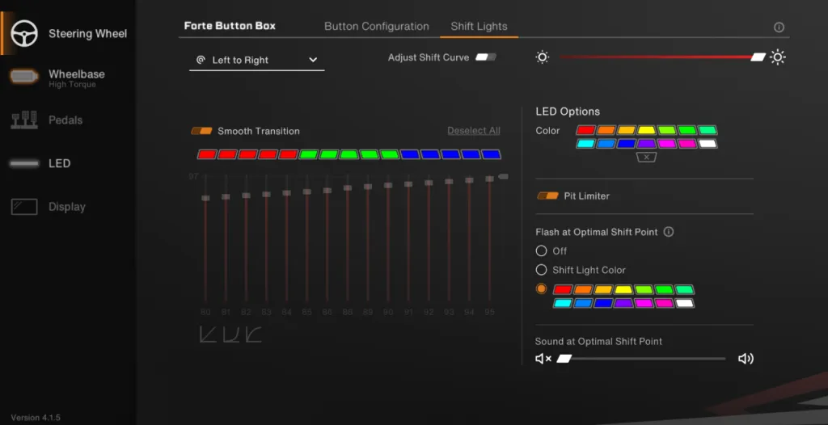This screenshot has width=828, height=425.
Task: Click the Version 4.1.5 label
Action: tap(36, 418)
